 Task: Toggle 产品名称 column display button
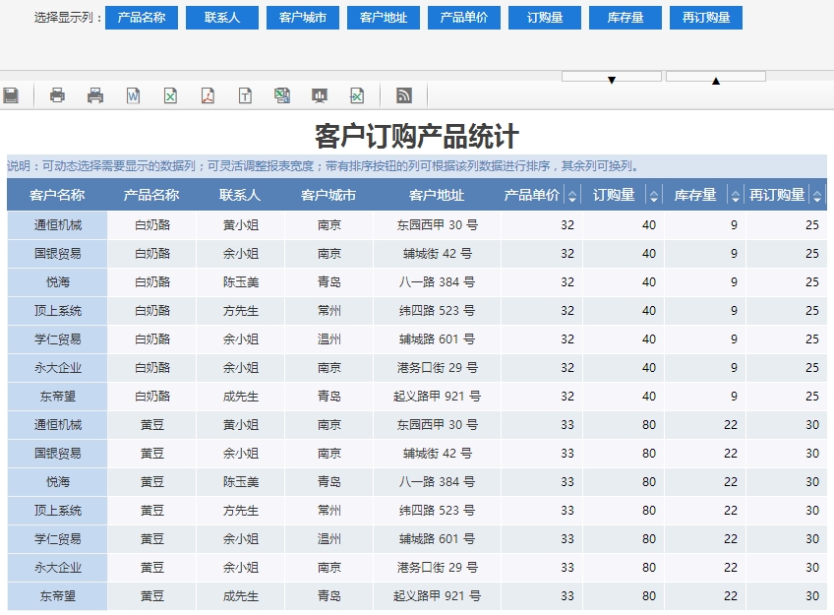click(142, 18)
